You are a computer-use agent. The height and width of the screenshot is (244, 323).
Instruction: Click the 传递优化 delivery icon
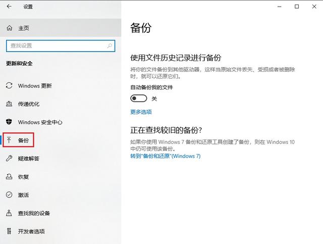point(9,104)
